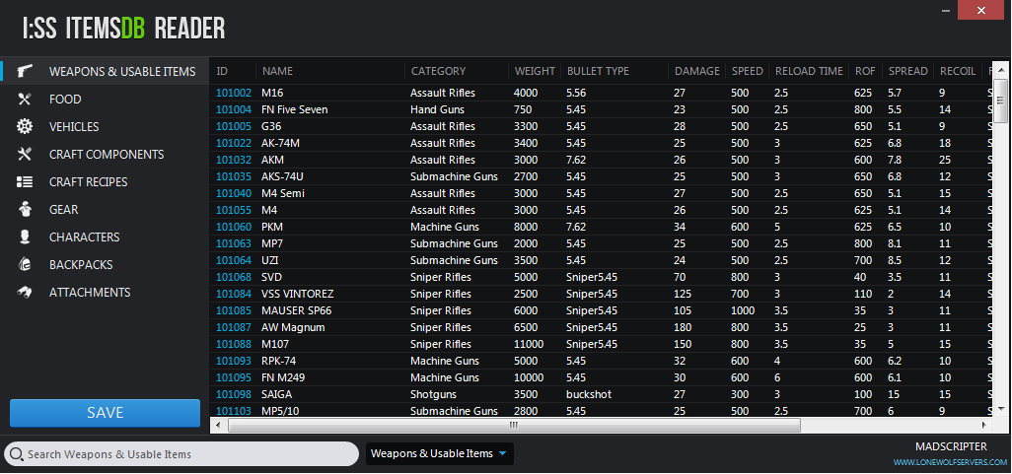Image resolution: width=1012 pixels, height=474 pixels.
Task: Select the AKS-74U row name
Action: pyautogui.click(x=284, y=176)
